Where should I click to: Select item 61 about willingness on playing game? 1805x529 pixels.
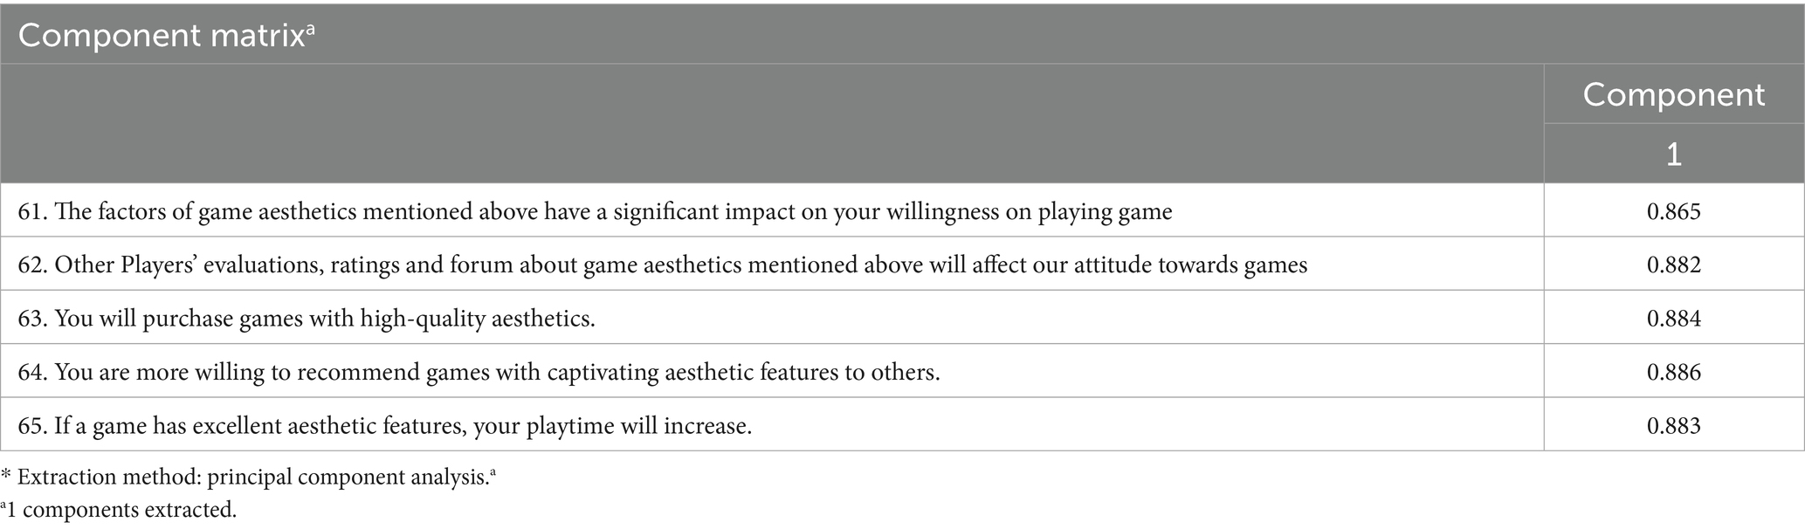click(595, 211)
